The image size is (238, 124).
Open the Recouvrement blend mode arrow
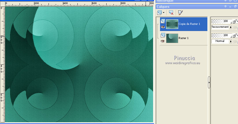click(230, 27)
